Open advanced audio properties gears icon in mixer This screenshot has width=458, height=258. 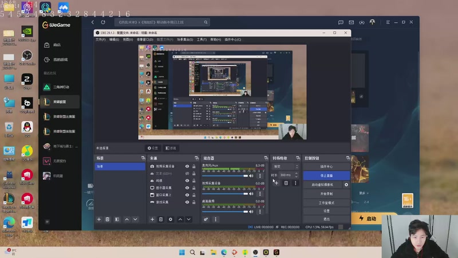click(206, 219)
